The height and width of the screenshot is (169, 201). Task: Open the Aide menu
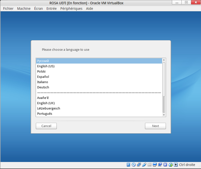click(90, 9)
